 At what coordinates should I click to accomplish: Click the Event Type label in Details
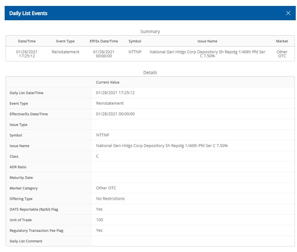click(x=19, y=104)
